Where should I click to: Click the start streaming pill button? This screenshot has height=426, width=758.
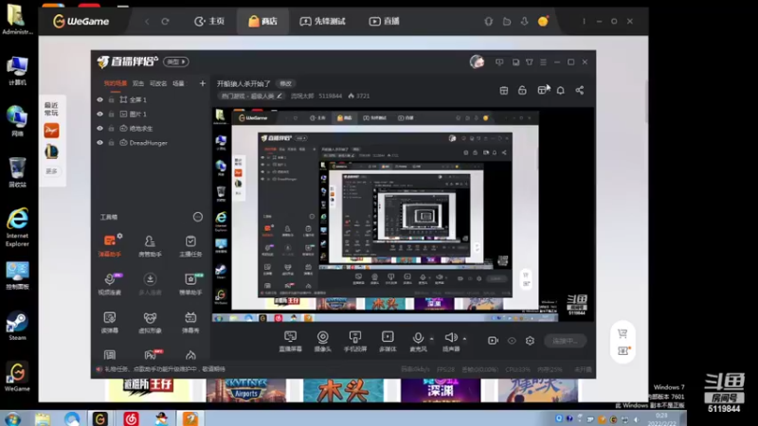pos(565,341)
